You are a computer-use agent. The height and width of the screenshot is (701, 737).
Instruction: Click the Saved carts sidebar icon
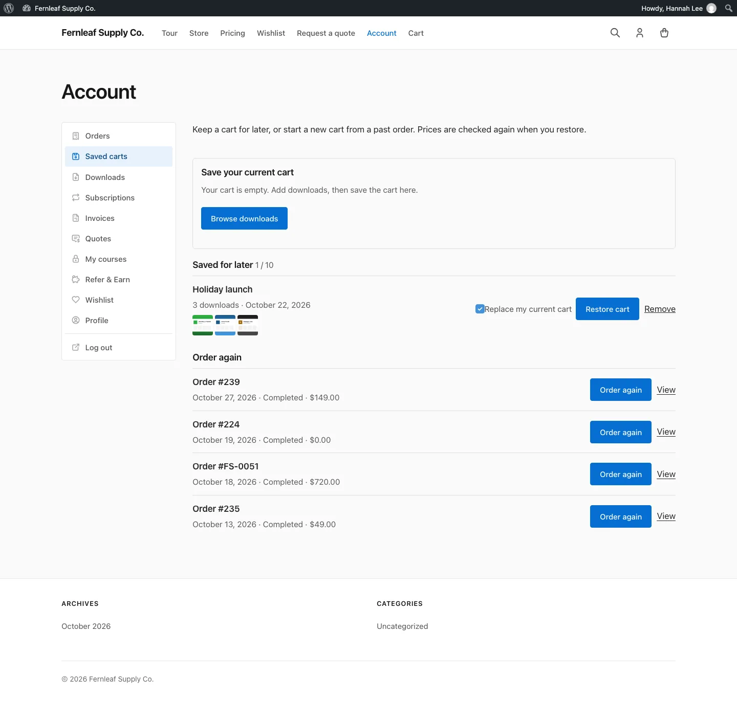click(76, 156)
